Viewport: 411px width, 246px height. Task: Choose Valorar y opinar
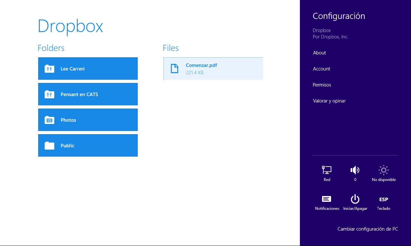coord(329,101)
